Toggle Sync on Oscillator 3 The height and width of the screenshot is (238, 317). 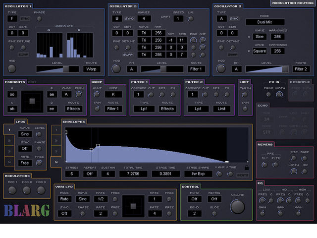coord(234,19)
